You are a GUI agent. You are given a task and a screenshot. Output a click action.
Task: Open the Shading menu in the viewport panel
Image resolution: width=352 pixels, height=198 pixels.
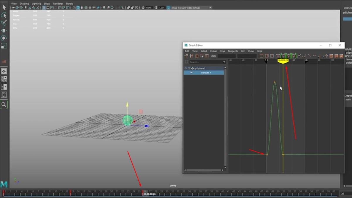[x=24, y=4]
